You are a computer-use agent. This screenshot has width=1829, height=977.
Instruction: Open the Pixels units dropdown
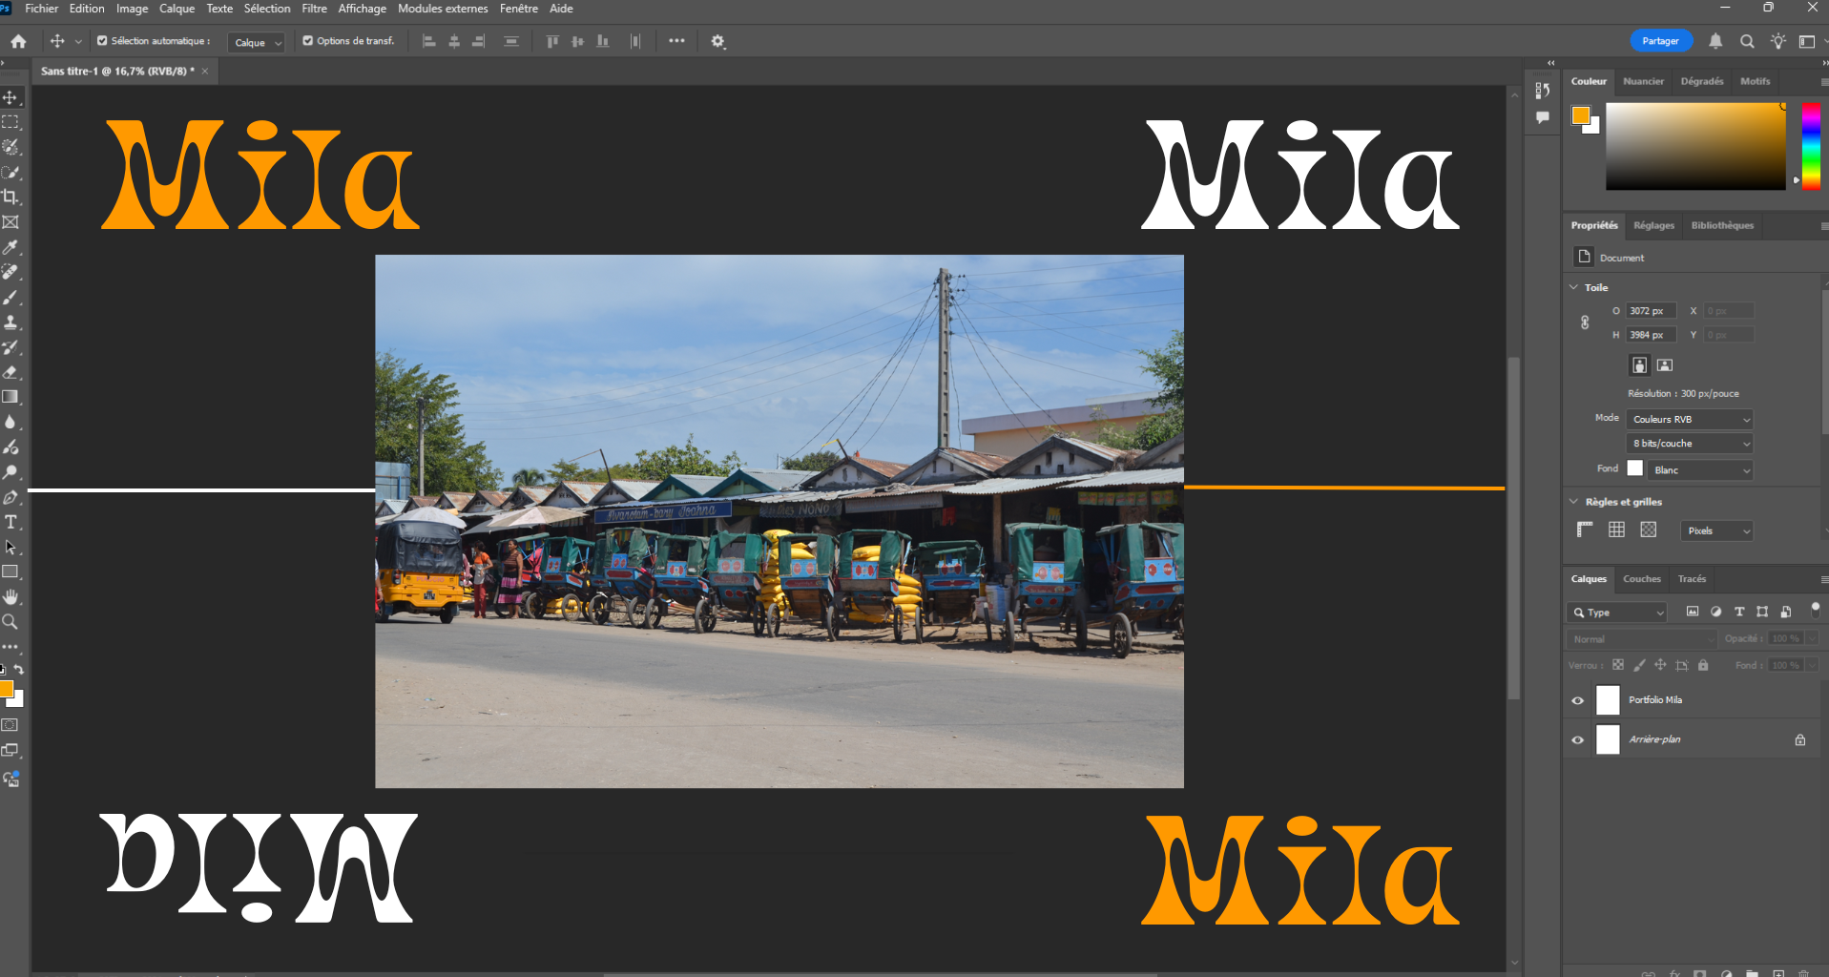1716,530
